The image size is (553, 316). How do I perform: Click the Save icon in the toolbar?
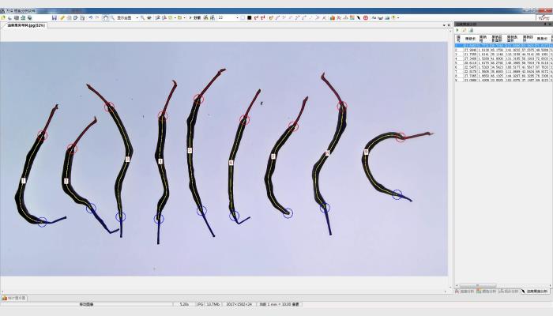(54, 17)
